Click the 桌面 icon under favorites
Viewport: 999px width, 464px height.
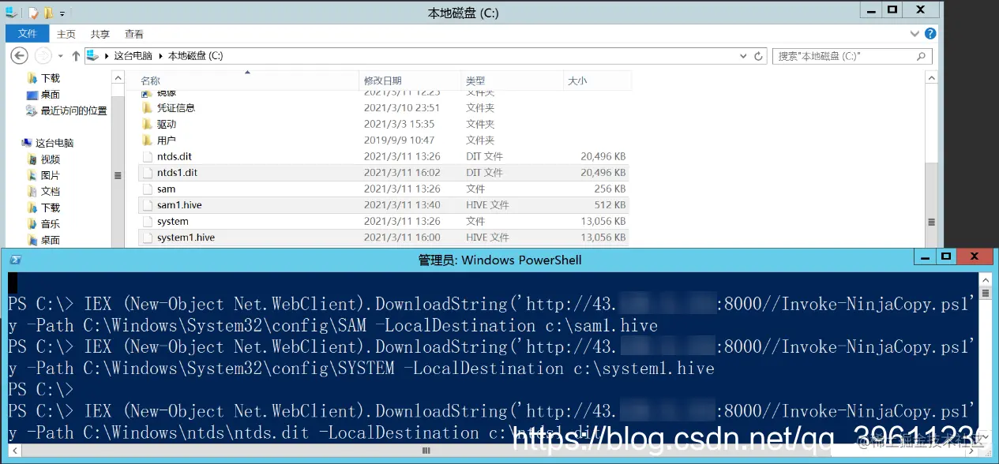click(32, 95)
